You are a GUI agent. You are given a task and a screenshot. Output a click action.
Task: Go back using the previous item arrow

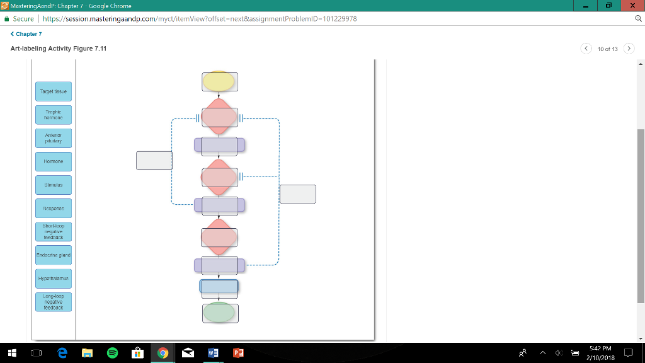point(586,48)
